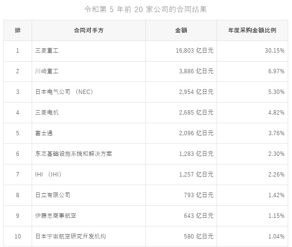The width and height of the screenshot is (292, 247).
Task: Click the amount '2,685 亿日元'
Action: point(196,113)
